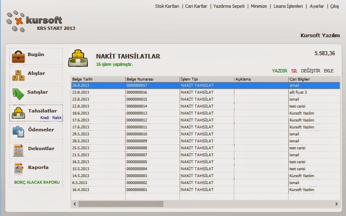Select document number 0000000016
Viewport: 346px width, 216px height.
coord(137,92)
